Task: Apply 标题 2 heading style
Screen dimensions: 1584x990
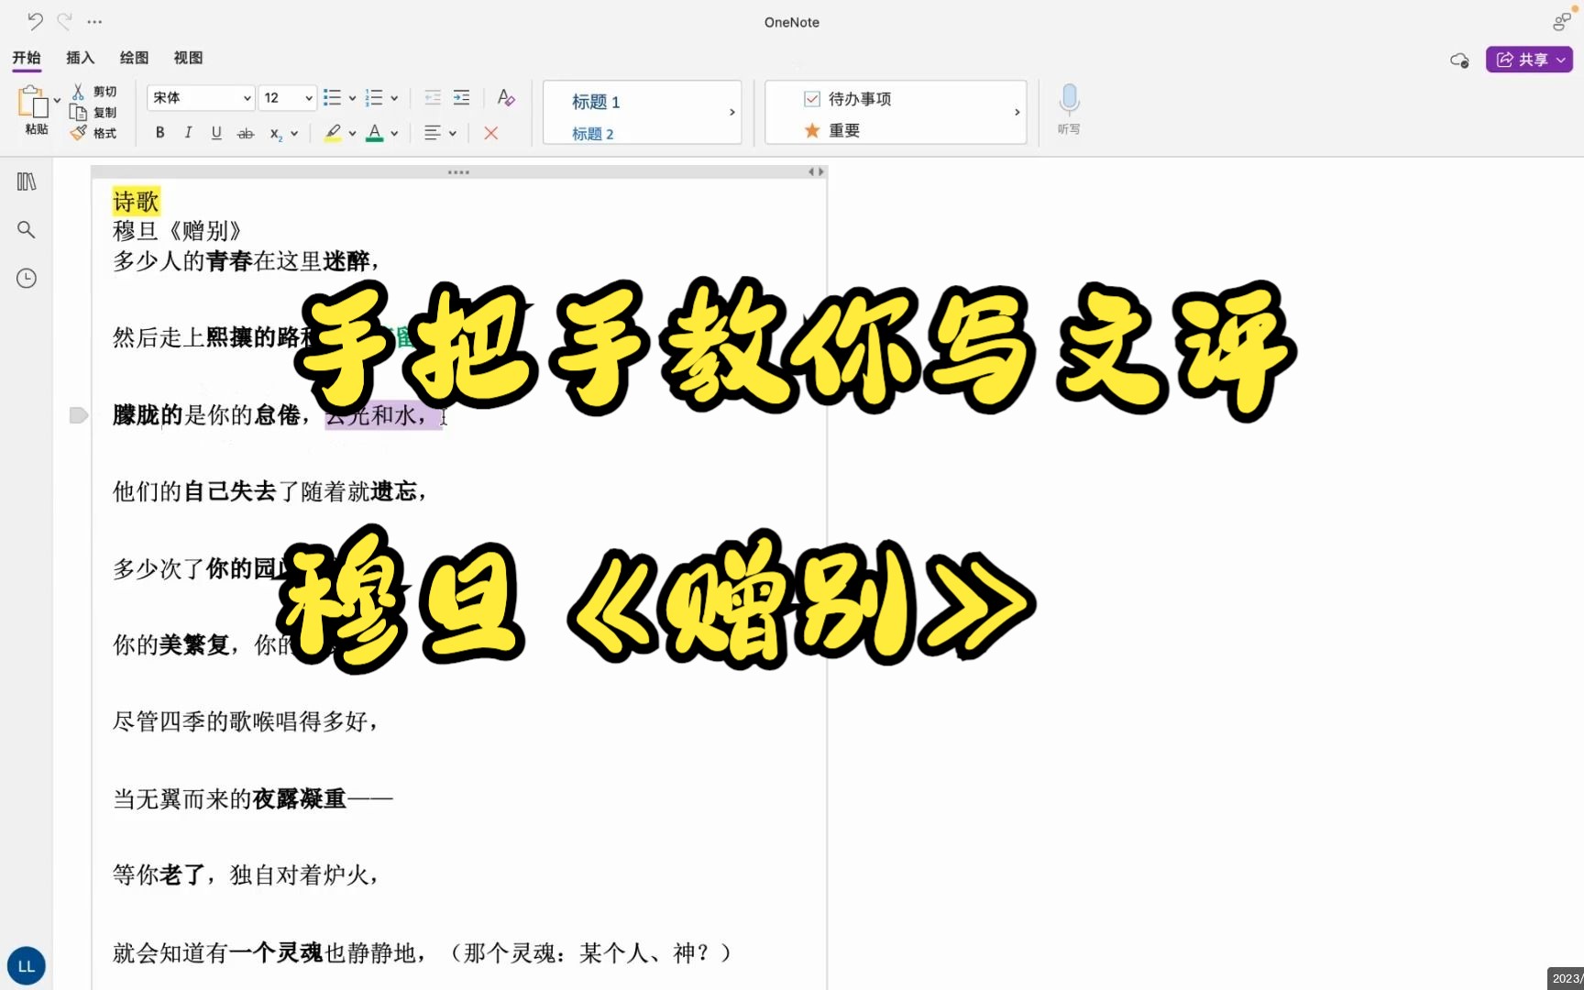Action: coord(593,134)
